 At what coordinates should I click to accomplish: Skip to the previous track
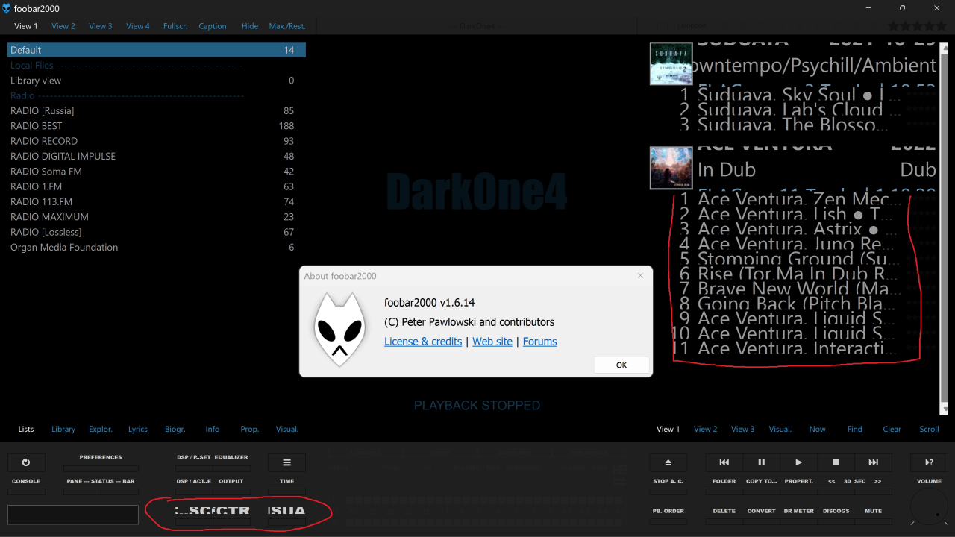click(724, 462)
